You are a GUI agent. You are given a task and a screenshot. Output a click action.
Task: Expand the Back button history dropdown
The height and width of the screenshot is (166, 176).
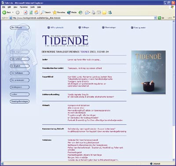click(13, 12)
